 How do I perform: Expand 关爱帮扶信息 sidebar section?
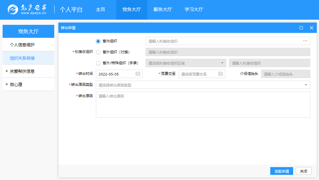(22, 71)
